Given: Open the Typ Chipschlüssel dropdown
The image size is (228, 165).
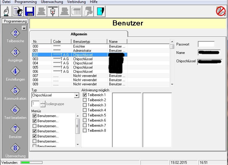Looking at the screenshot, I should coord(76,96).
